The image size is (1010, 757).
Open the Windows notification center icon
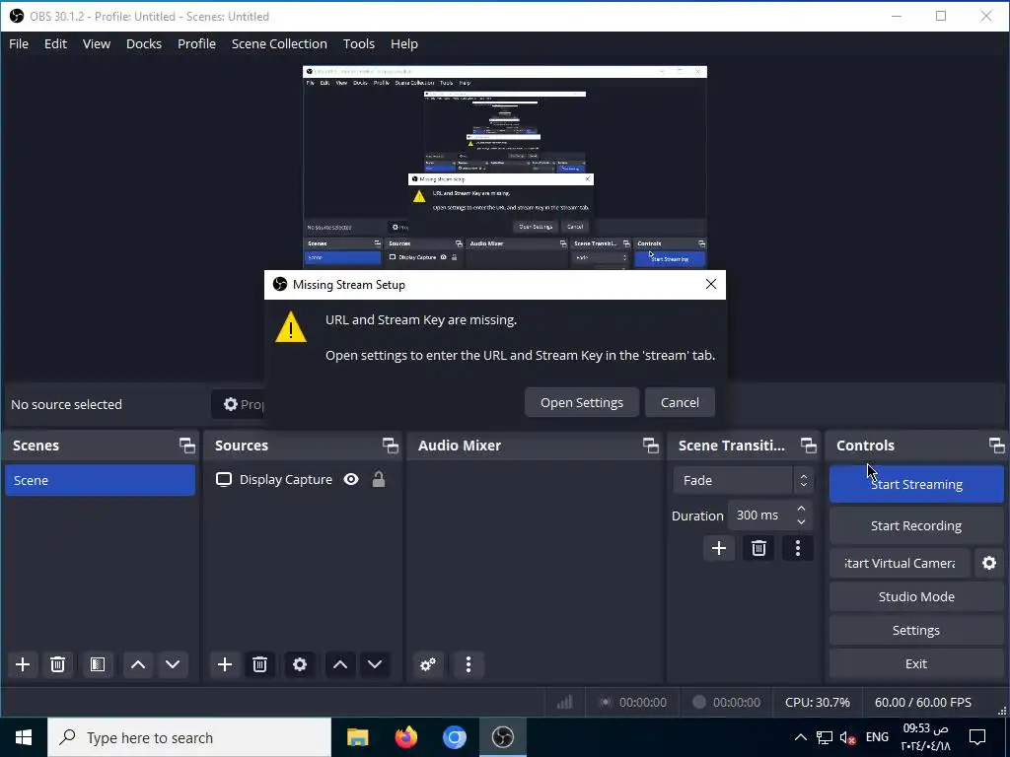977,737
